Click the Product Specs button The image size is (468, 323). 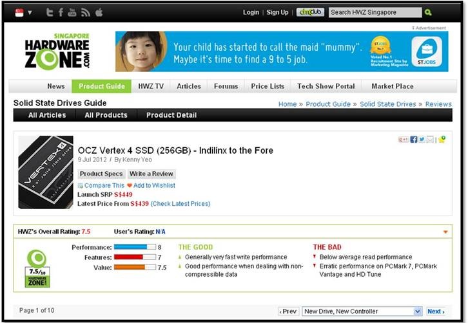[101, 174]
